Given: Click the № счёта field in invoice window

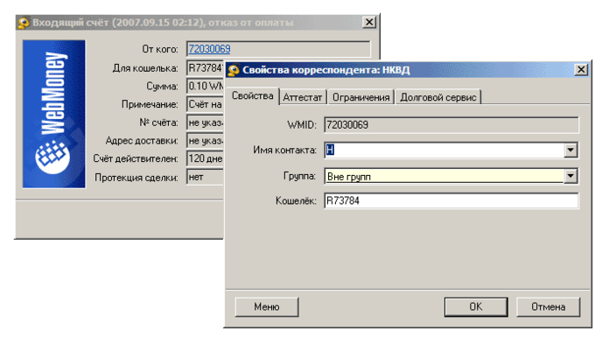Looking at the screenshot, I should 206,123.
